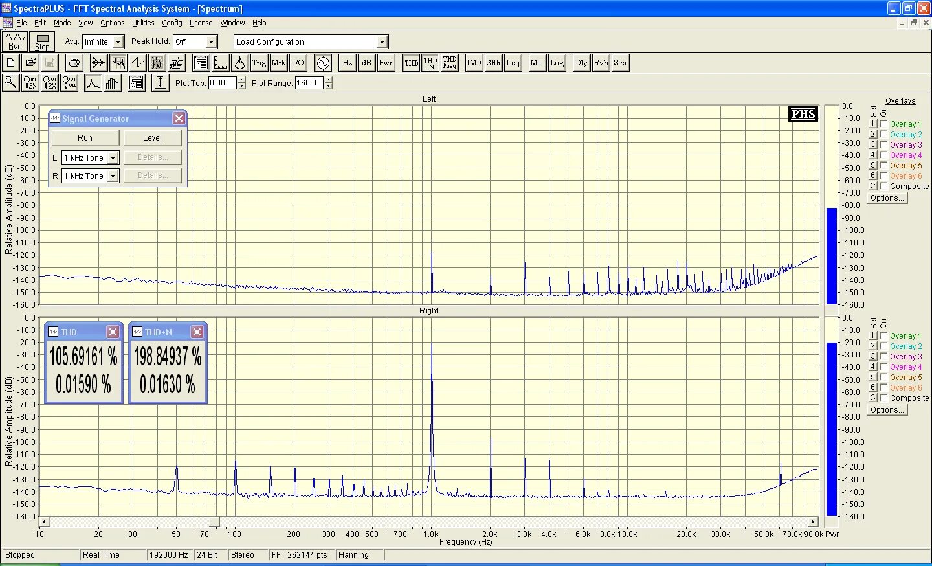Open the I/O settings toolbar button
Screen dimensions: 932x566
tap(298, 63)
